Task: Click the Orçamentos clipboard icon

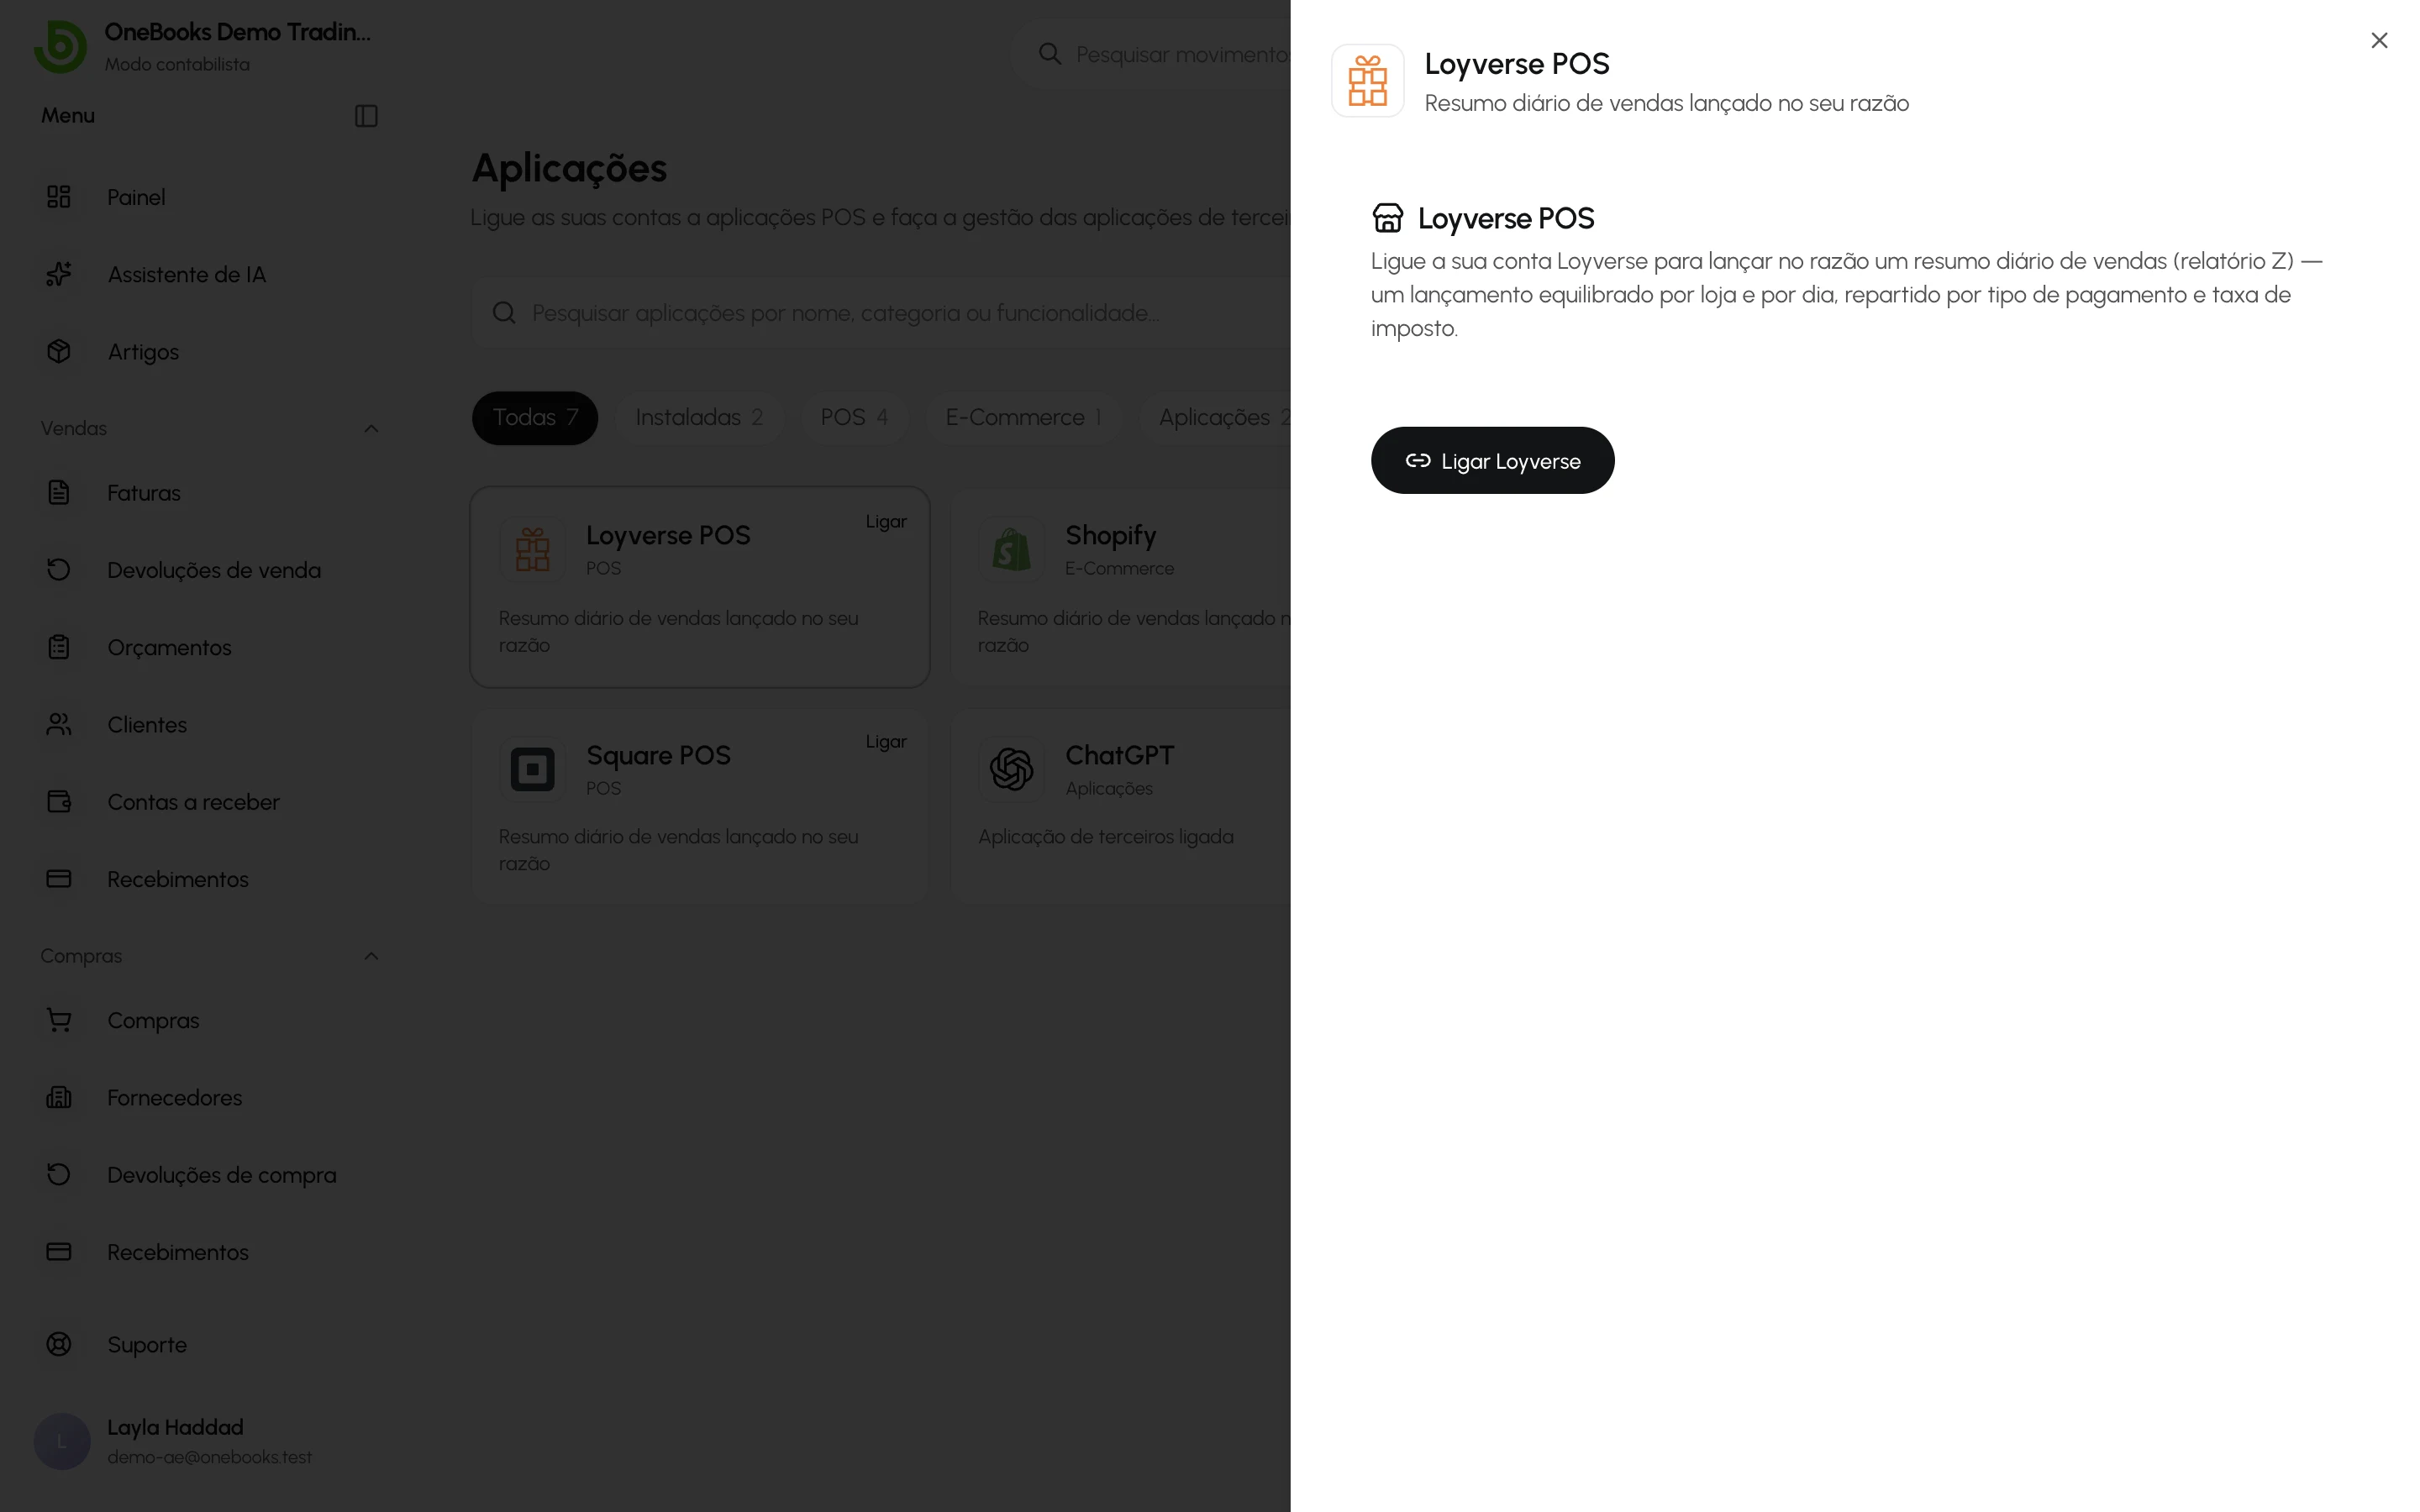Action: pyautogui.click(x=59, y=647)
